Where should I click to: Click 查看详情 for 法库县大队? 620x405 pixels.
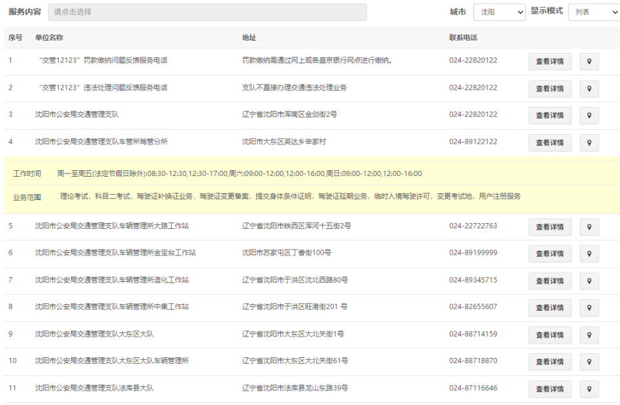[x=550, y=390]
